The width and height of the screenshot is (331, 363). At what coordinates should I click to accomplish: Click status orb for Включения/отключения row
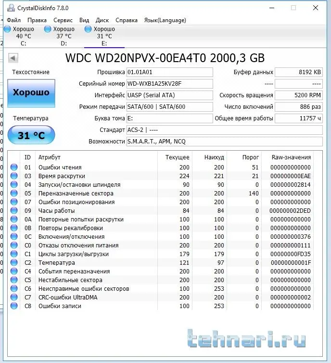click(x=14, y=236)
